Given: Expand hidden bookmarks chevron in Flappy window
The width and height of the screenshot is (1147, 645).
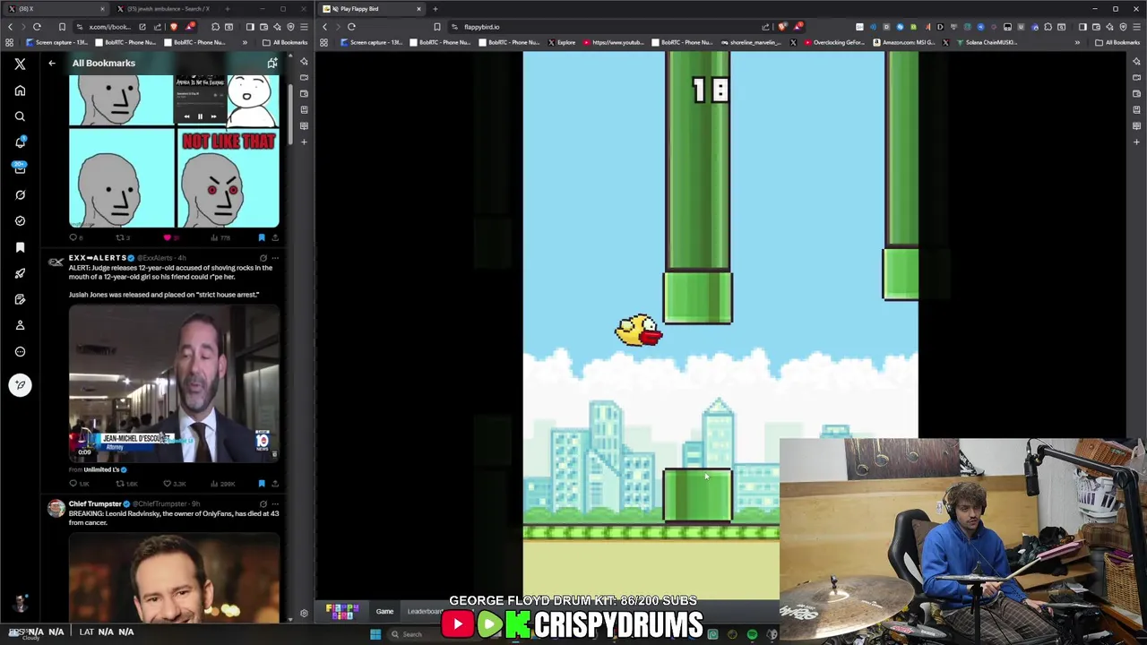Looking at the screenshot, I should (1077, 42).
